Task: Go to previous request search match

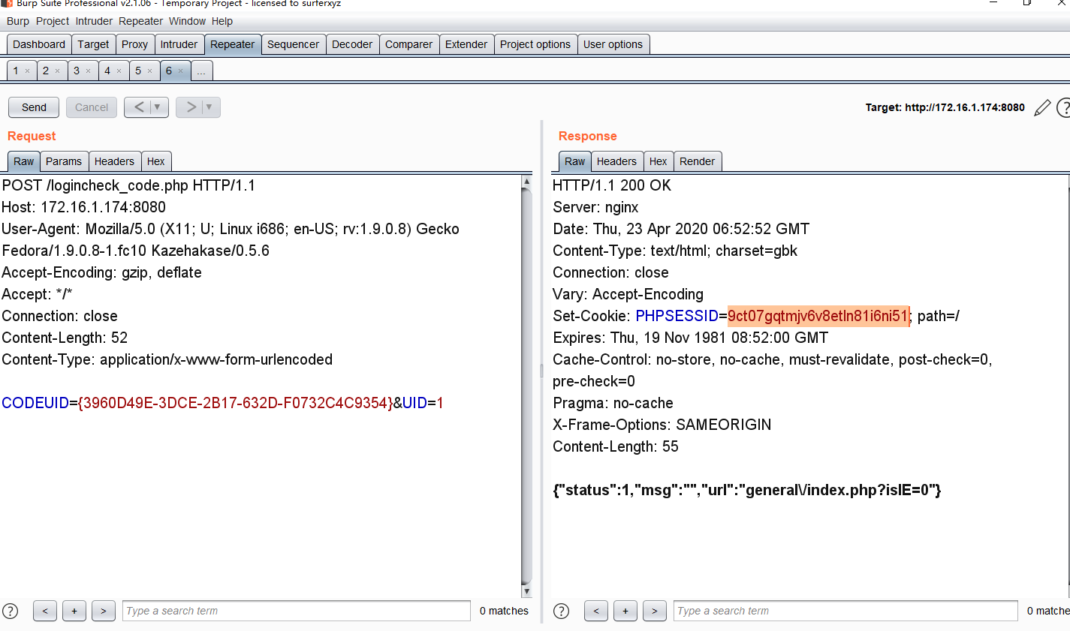Action: click(x=45, y=611)
